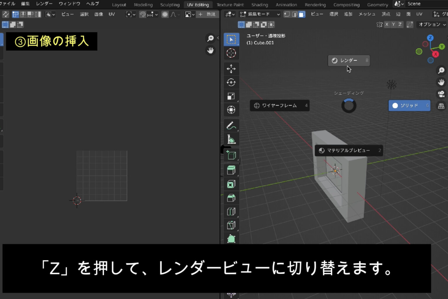The width and height of the screenshot is (448, 299).
Task: Select the Scale tool
Action: (x=231, y=96)
